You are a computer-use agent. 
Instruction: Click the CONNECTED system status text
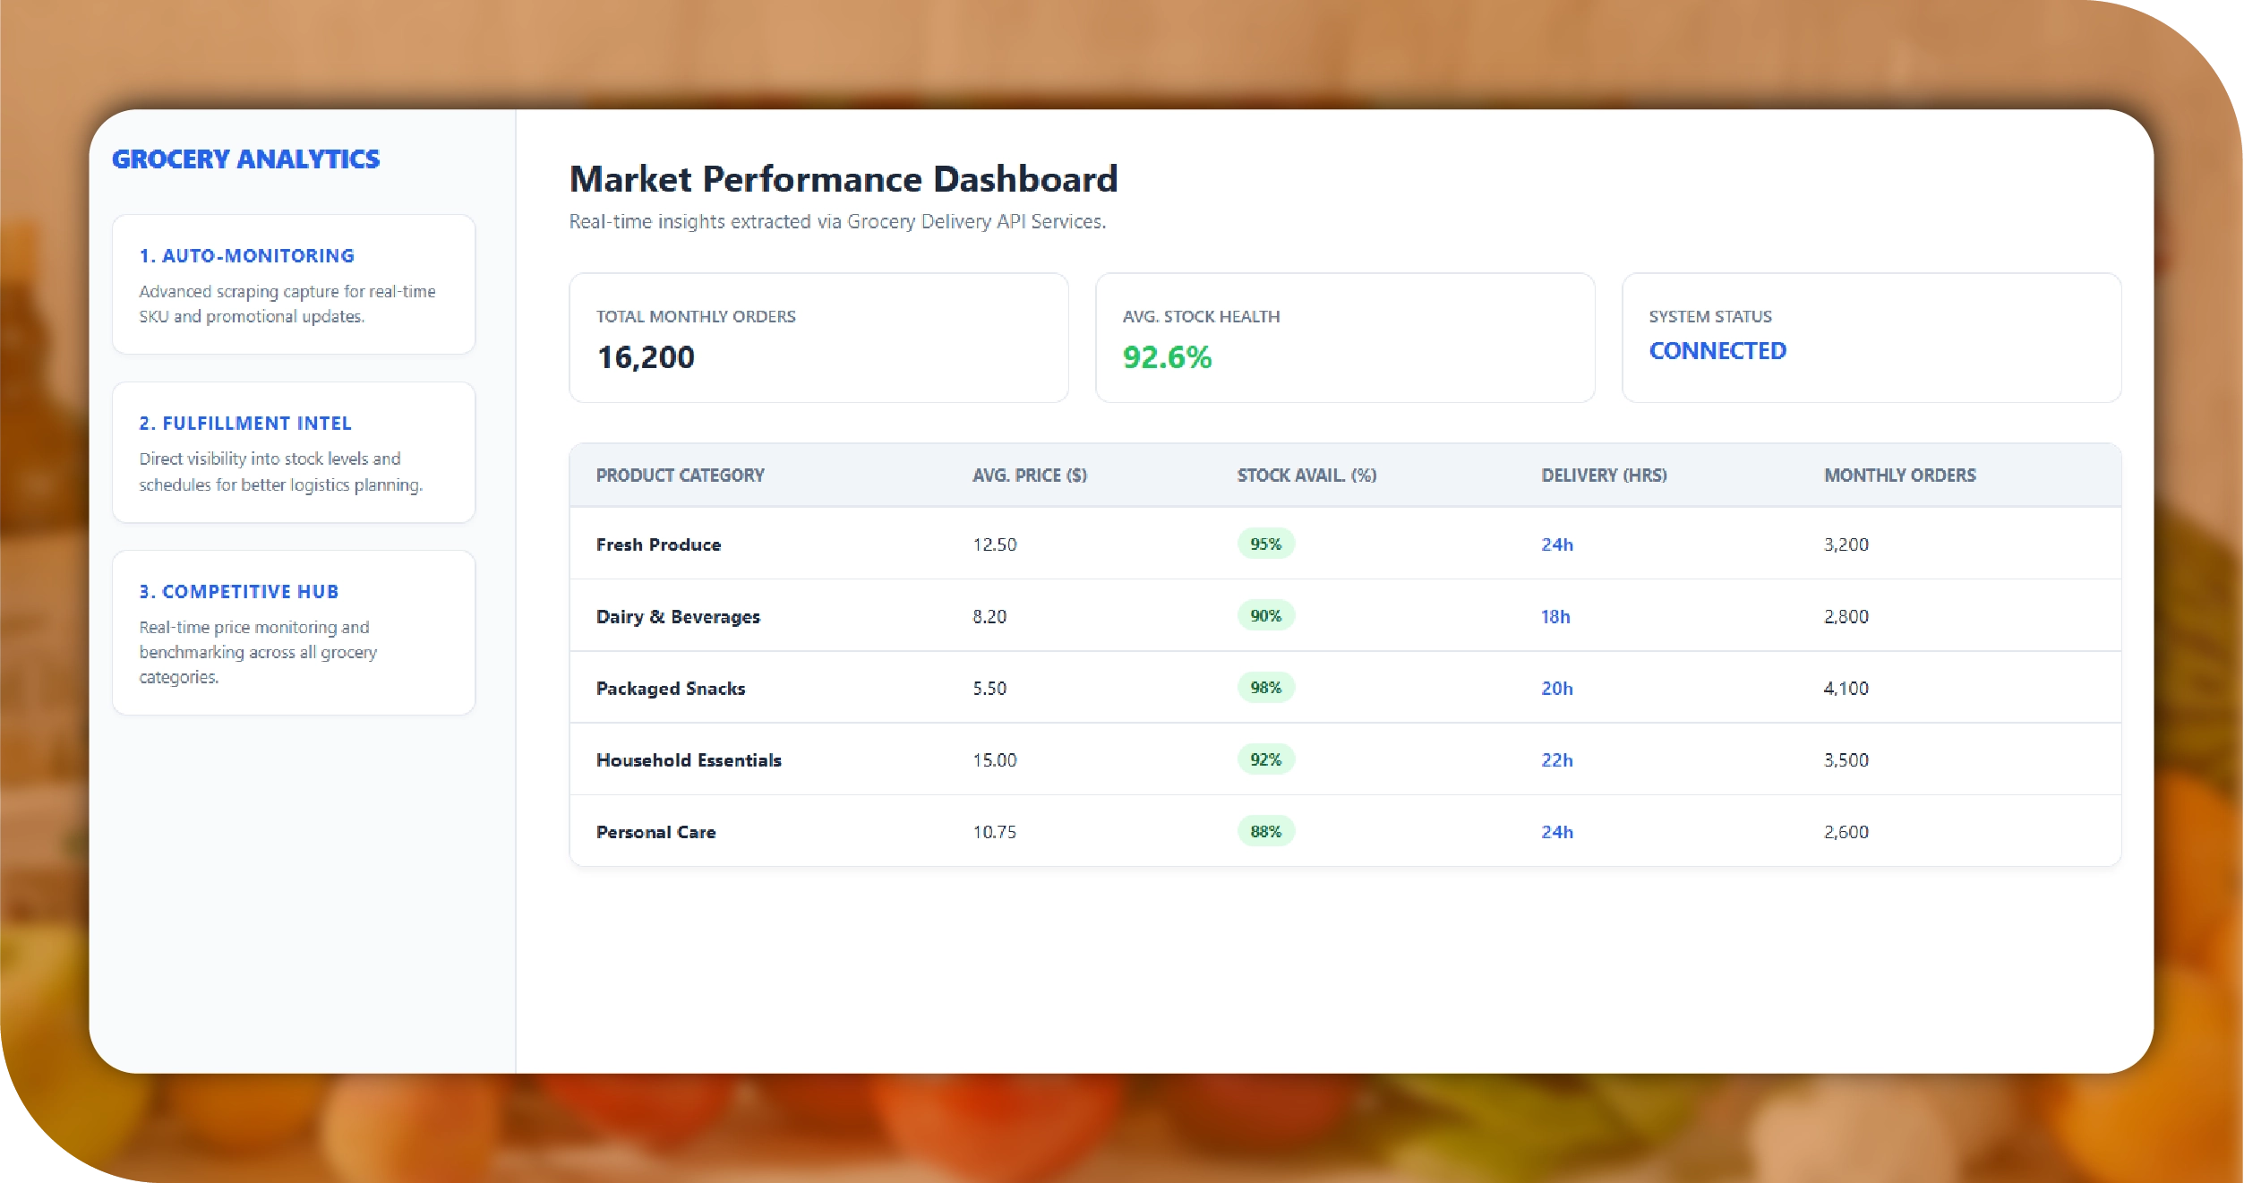click(1717, 351)
